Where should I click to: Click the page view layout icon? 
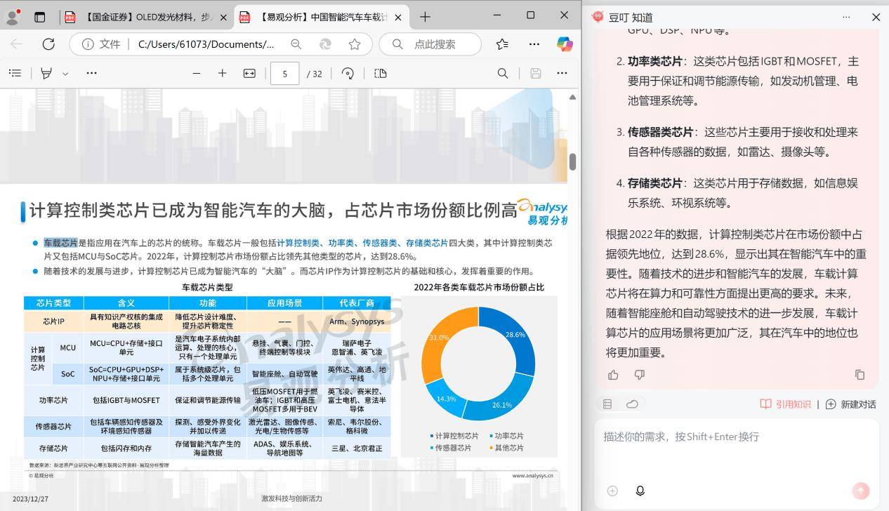click(381, 73)
